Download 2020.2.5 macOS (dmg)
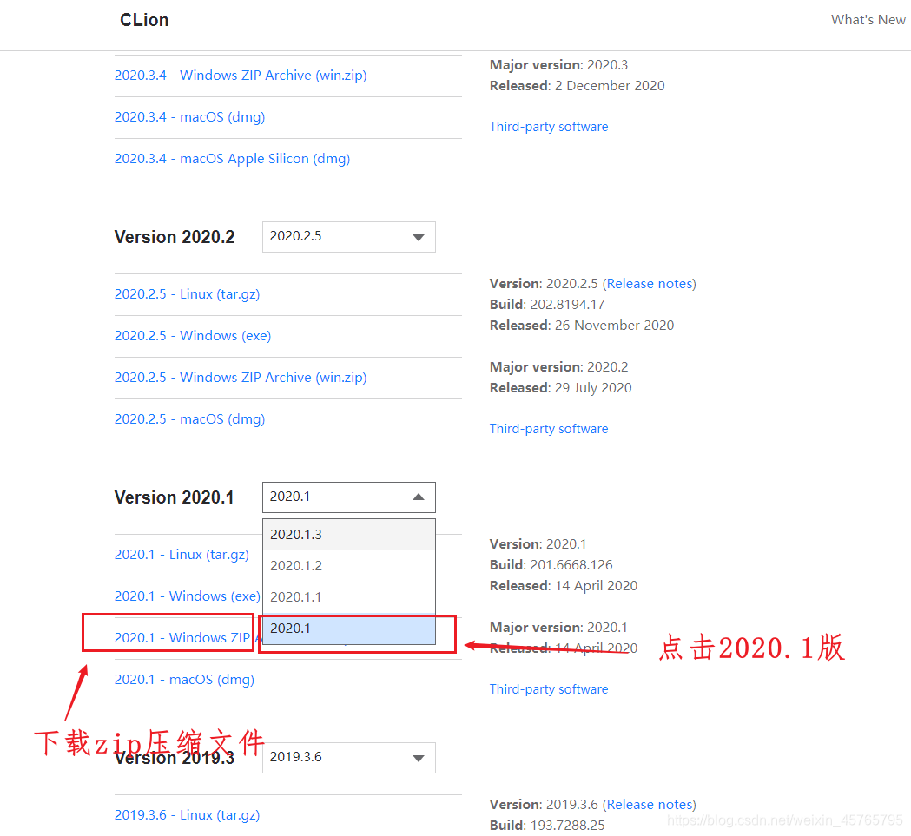Viewport: 911px width, 836px height. [189, 419]
